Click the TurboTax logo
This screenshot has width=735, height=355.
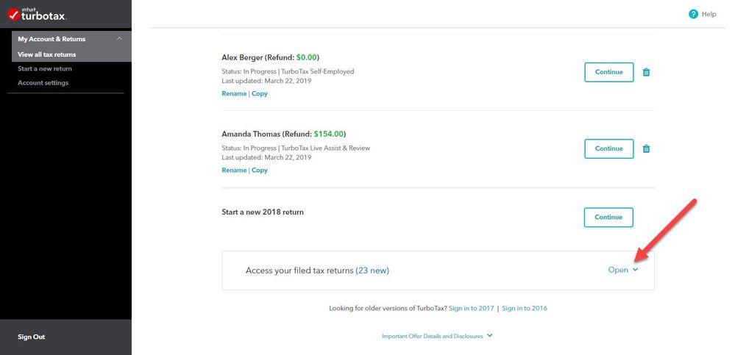tap(37, 15)
